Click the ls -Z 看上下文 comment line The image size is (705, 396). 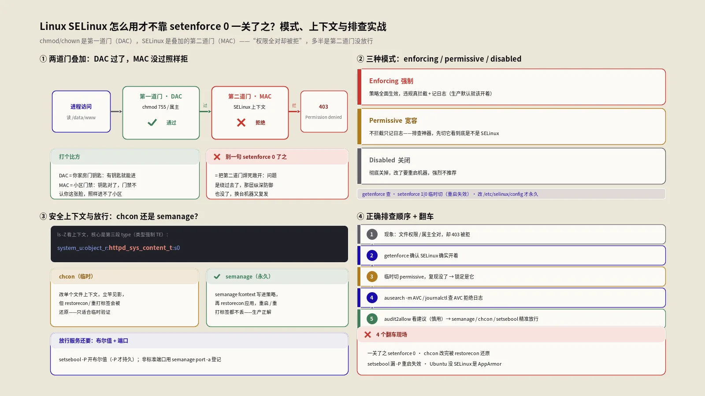click(113, 235)
